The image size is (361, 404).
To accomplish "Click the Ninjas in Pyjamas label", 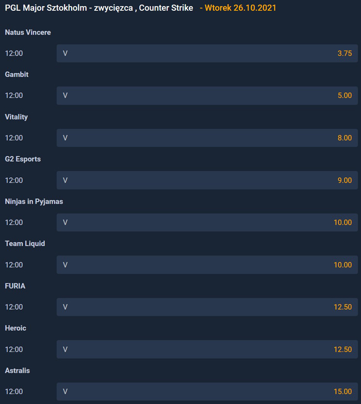I will (x=34, y=201).
